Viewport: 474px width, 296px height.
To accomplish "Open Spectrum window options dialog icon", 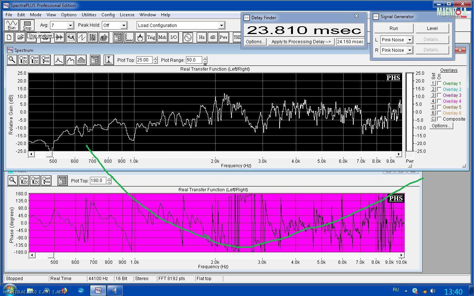I will 95,60.
